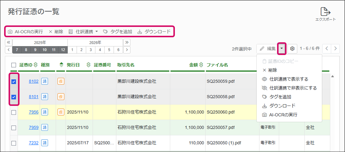
Task: Click the 仮 badge in row 7956
Action: tap(61, 112)
